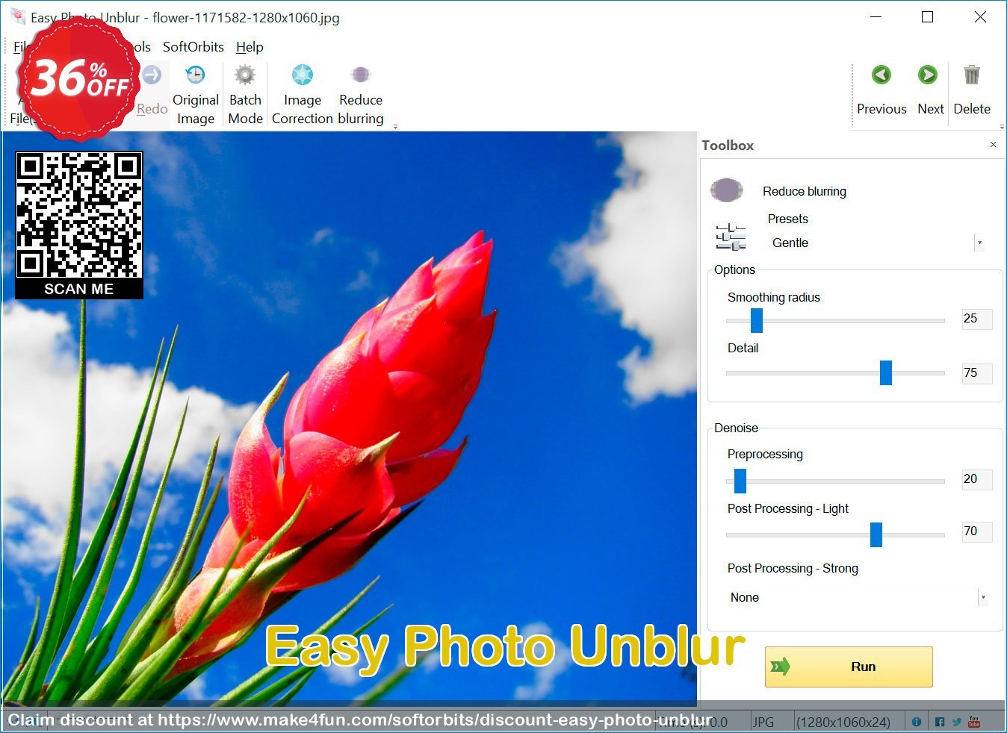Click the Post Processing - Light value 70
This screenshot has width=1007, height=733.
977,531
